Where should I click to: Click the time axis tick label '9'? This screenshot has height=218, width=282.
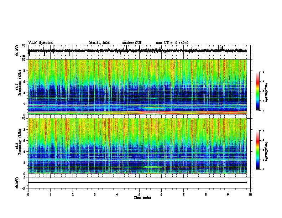[x=228, y=194]
